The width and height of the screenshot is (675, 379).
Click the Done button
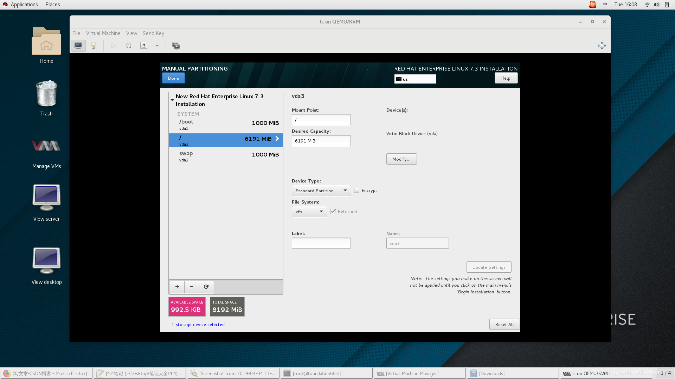click(x=173, y=78)
